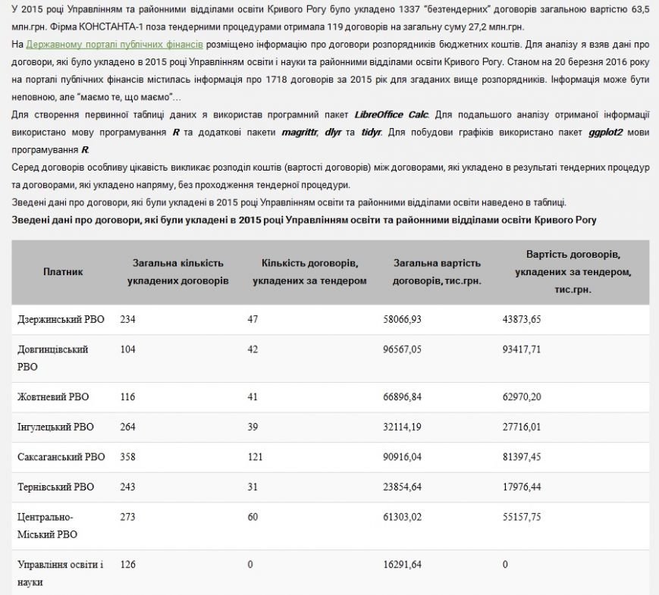Screen dimensions: 659x595
Task: Click the value 358 for Саксаганський РВО
Action: point(127,457)
